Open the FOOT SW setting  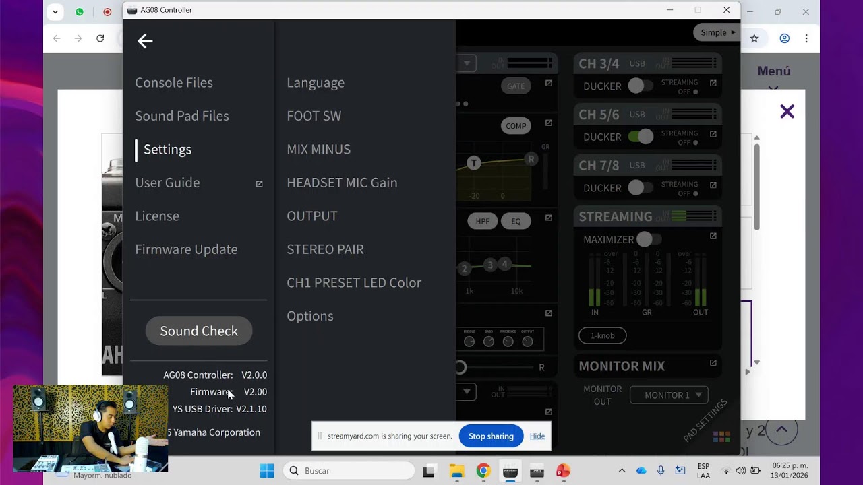pos(314,116)
